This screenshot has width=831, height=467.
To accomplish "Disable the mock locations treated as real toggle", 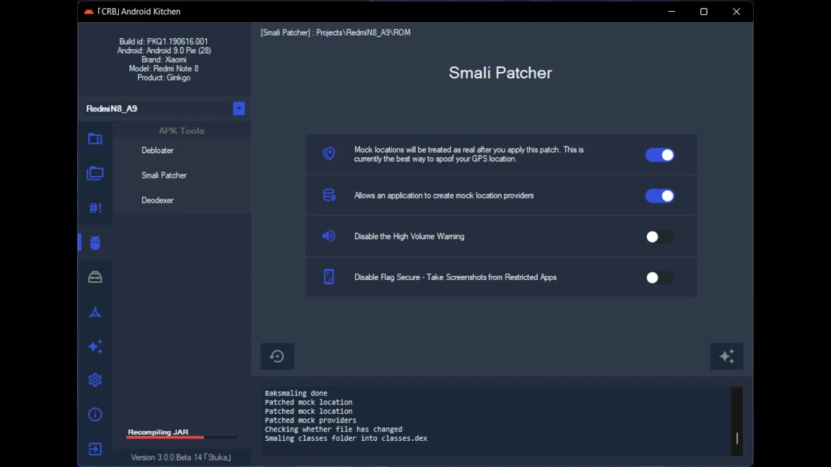I will [x=660, y=155].
